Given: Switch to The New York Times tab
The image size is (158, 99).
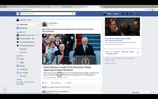Looking at the screenshot, I should click(16, 7).
